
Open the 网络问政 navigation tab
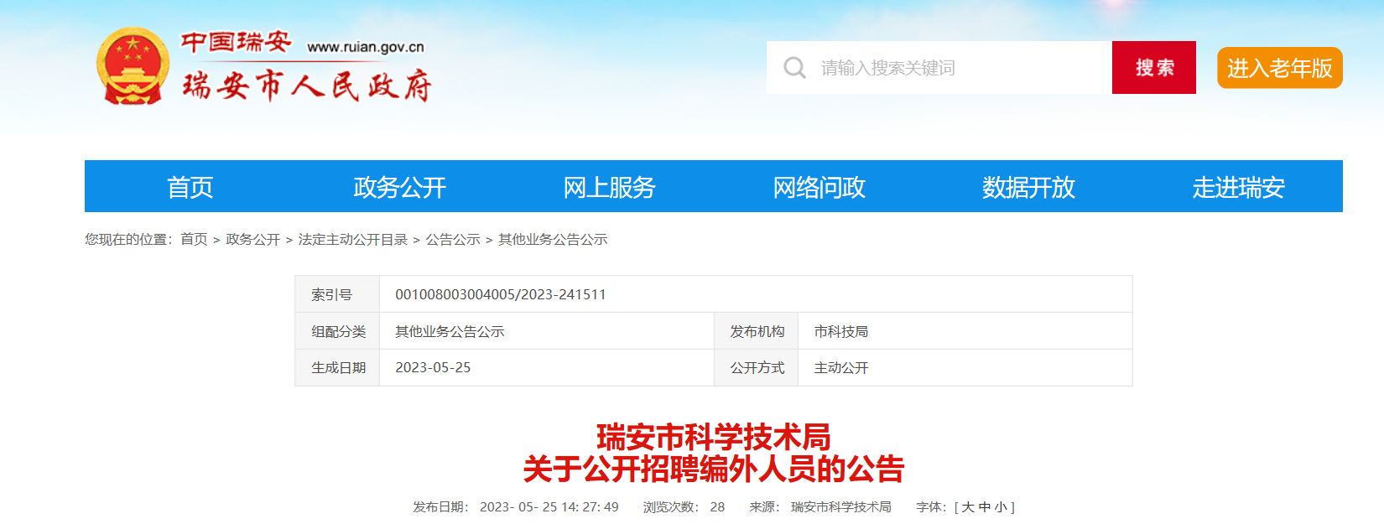tap(819, 186)
